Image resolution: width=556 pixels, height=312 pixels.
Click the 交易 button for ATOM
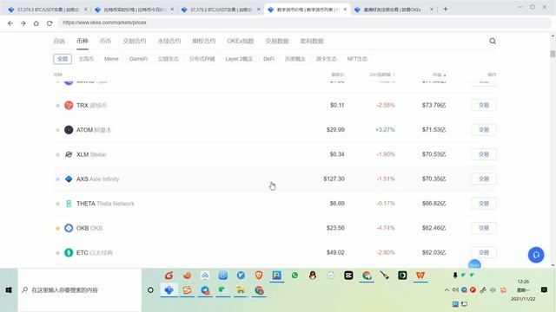[484, 130]
